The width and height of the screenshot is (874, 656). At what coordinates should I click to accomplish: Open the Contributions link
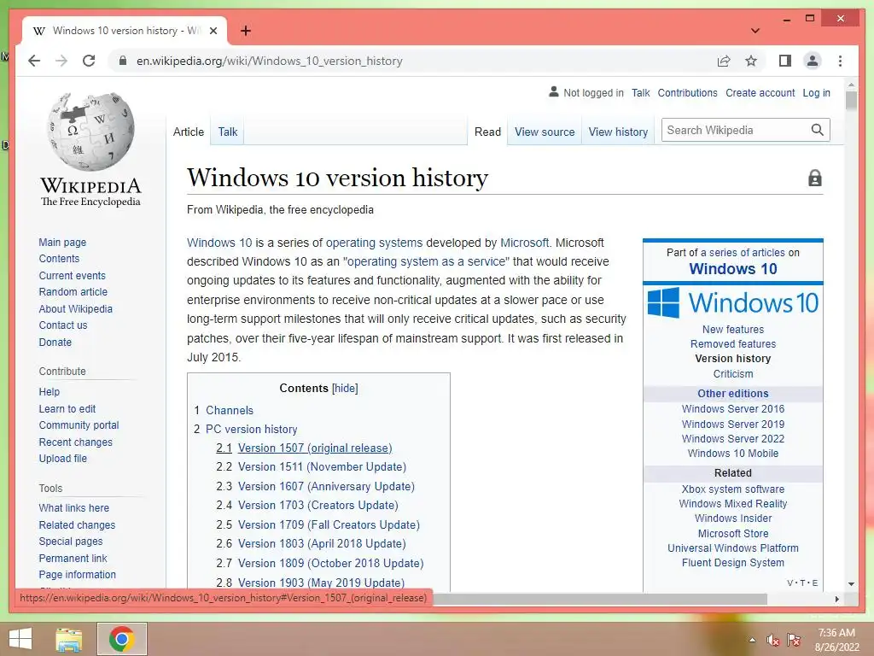tap(687, 92)
